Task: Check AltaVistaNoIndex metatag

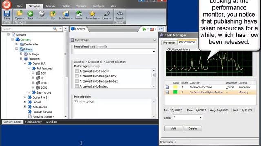Action: (77, 86)
